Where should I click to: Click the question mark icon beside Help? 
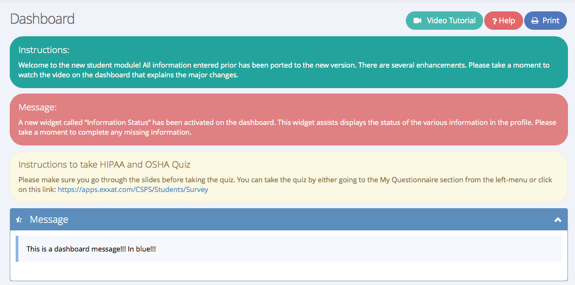[494, 21]
